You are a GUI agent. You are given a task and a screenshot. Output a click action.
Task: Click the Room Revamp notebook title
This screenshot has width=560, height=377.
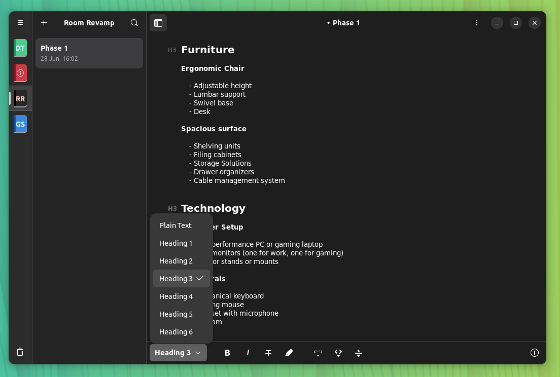(x=89, y=23)
